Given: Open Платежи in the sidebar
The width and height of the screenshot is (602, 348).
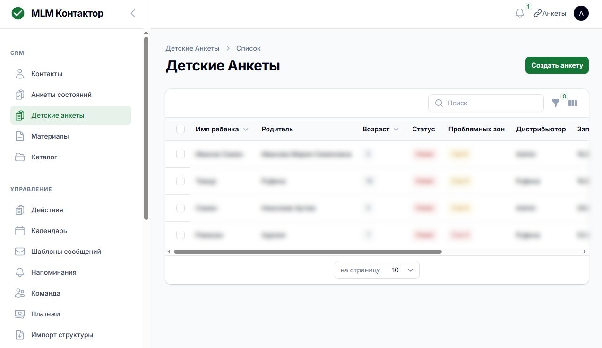Looking at the screenshot, I should coord(71,314).
